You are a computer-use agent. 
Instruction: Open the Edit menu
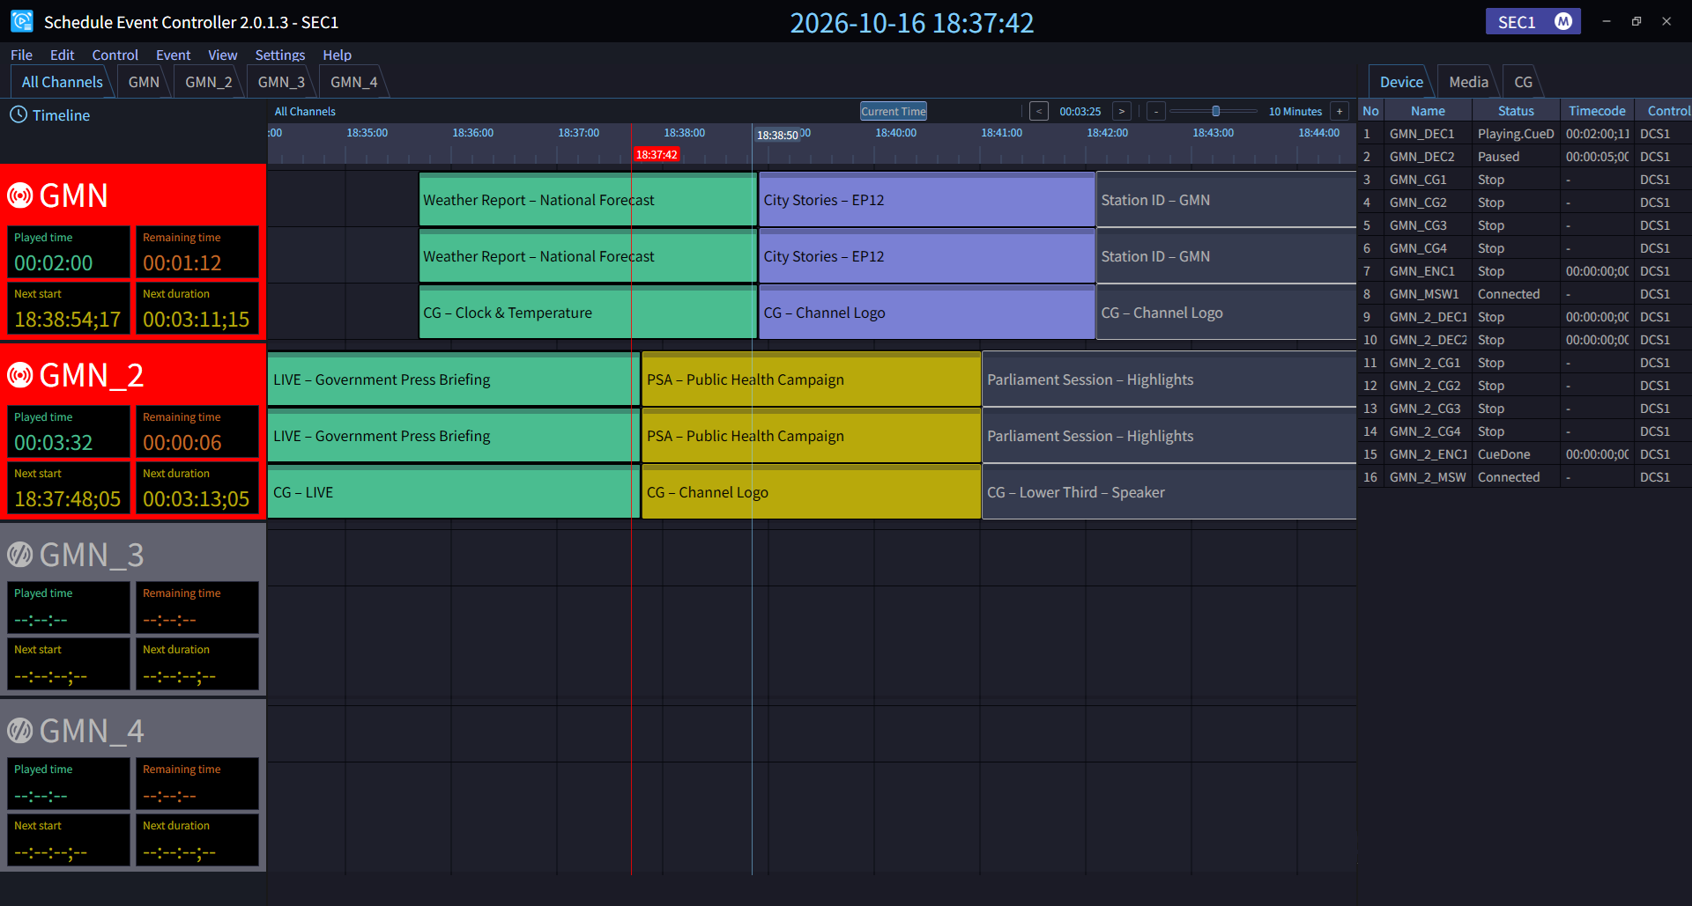click(62, 55)
